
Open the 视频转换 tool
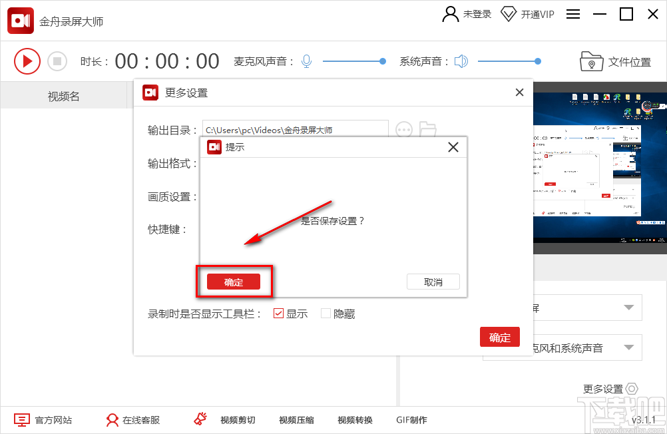(355, 420)
